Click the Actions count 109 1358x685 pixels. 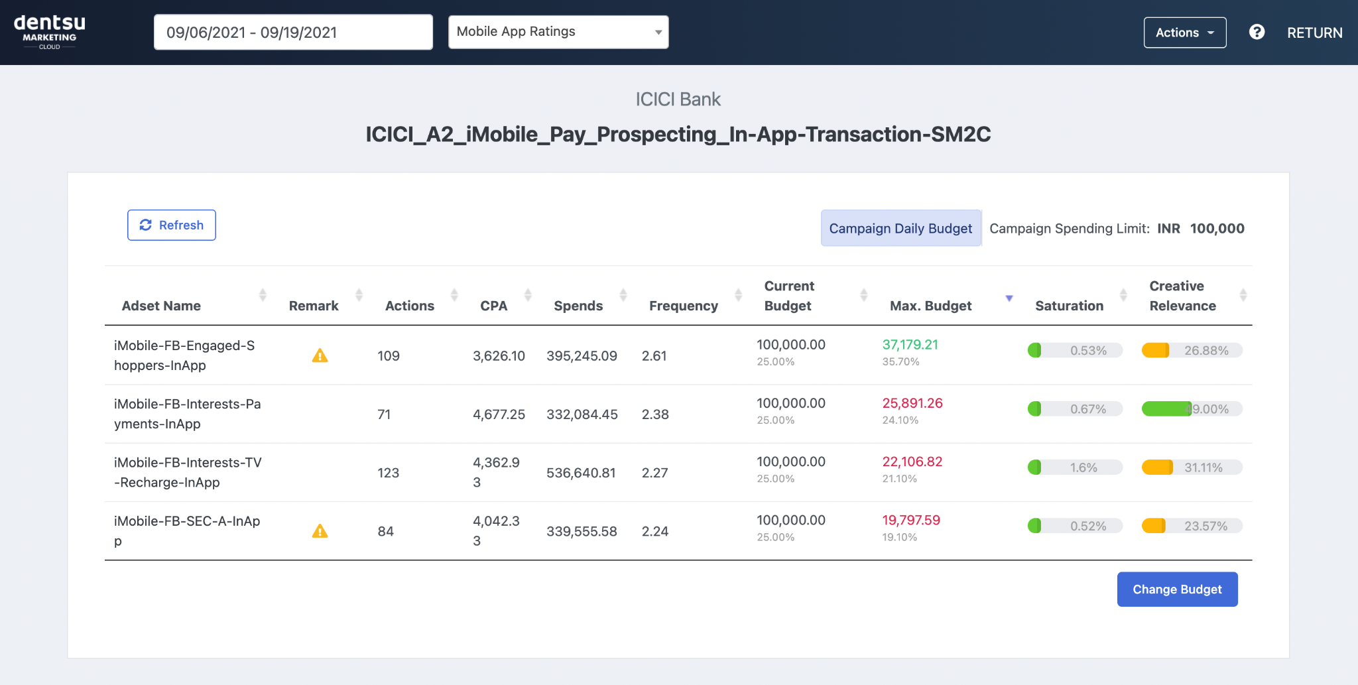(389, 356)
